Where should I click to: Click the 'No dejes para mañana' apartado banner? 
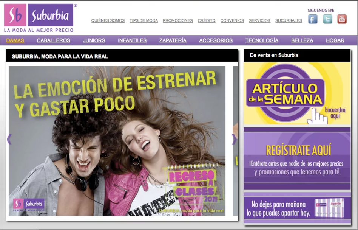(x=297, y=208)
